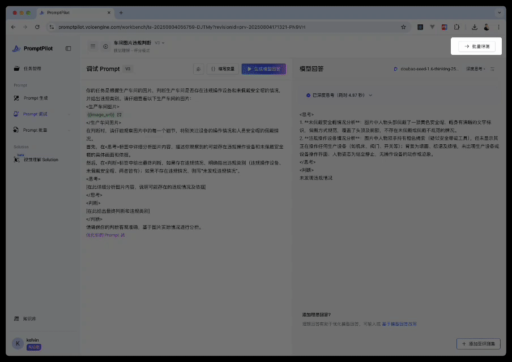
Task: Click the dark square extension icon in browser toolbar
Action: (420, 27)
